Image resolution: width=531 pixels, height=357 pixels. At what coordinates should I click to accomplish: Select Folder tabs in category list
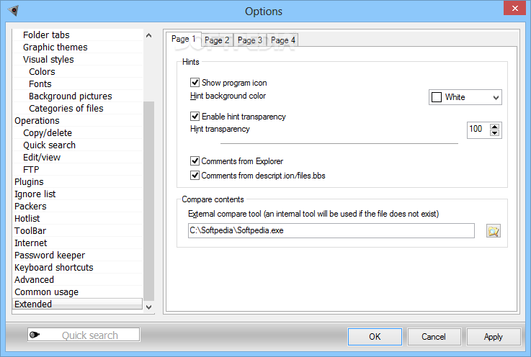(78, 35)
